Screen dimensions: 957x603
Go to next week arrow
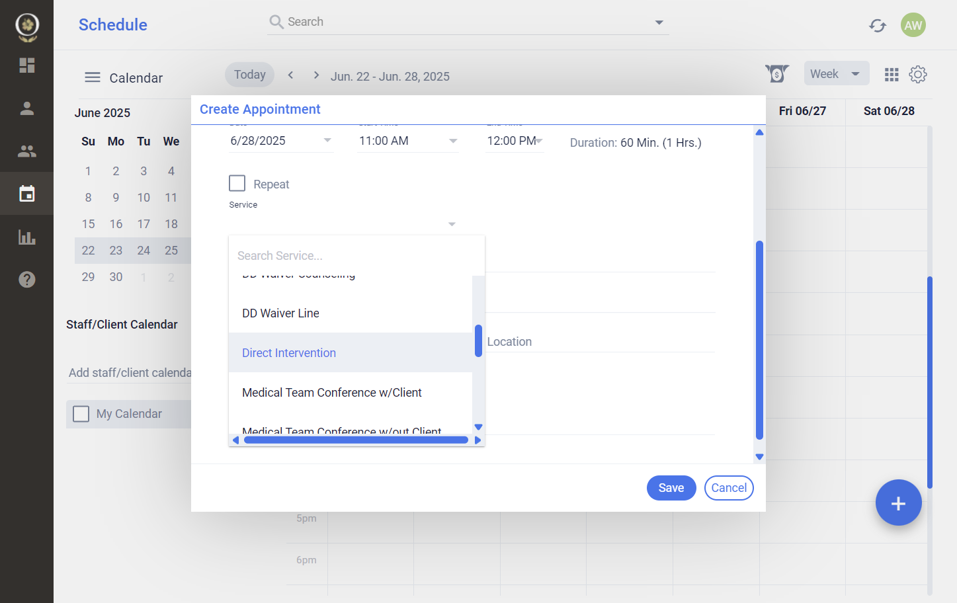(x=316, y=75)
